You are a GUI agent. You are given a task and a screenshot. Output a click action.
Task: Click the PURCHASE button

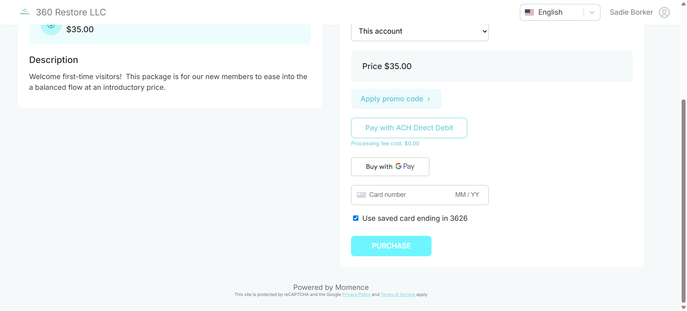(391, 246)
